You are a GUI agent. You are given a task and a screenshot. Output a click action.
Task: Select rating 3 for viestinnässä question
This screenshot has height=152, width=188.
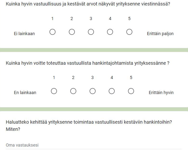point(91,32)
